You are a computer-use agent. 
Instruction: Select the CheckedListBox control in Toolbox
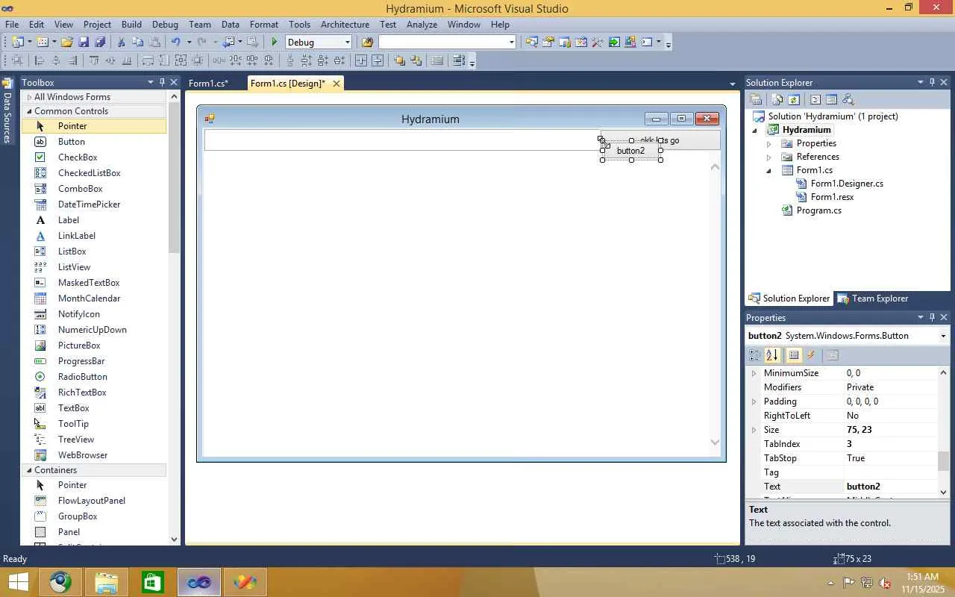click(x=93, y=173)
